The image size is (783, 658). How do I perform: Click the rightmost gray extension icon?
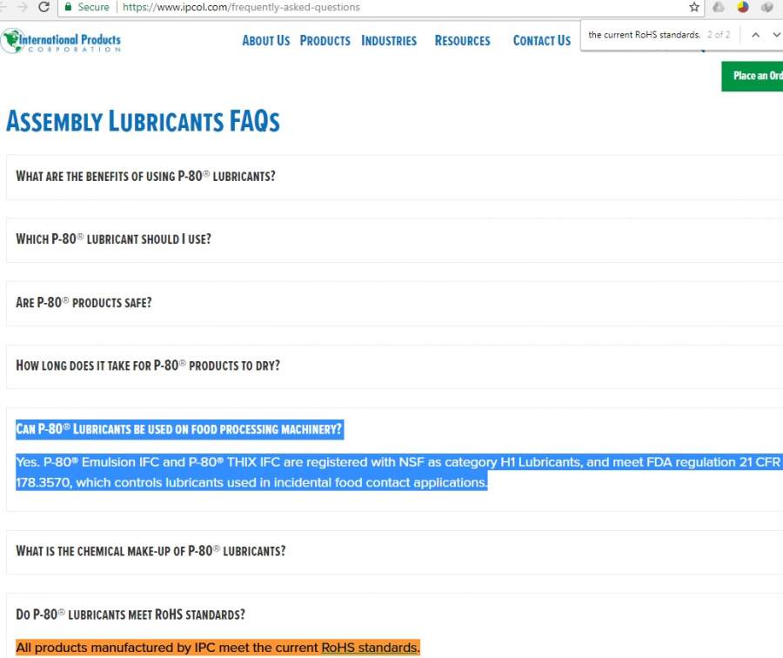pyautogui.click(x=767, y=7)
